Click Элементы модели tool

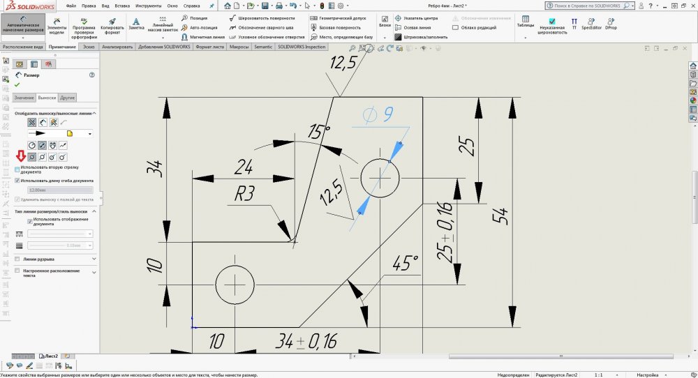click(57, 27)
